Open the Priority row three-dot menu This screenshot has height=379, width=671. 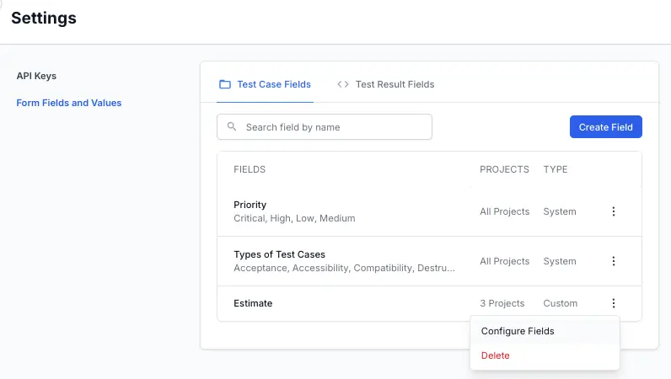coord(614,211)
